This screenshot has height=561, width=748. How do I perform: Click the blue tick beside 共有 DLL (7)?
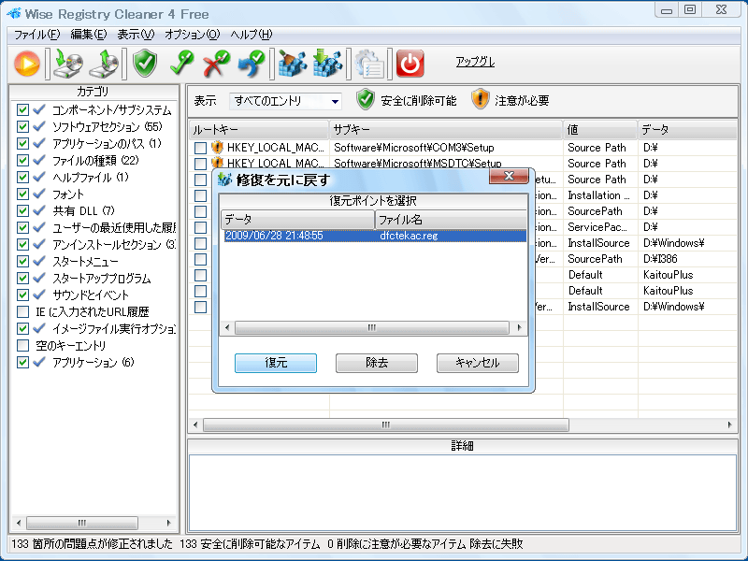pos(39,211)
